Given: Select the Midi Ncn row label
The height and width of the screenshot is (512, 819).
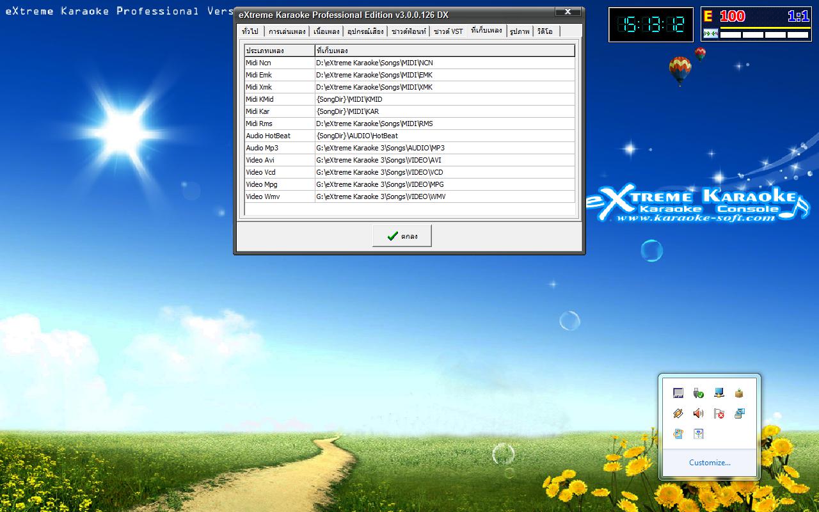Looking at the screenshot, I should 280,63.
